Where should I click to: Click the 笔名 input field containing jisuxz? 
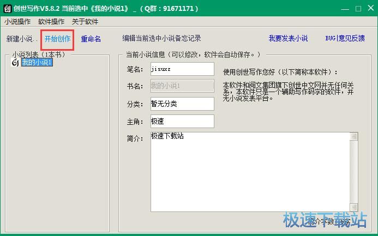tap(182, 69)
